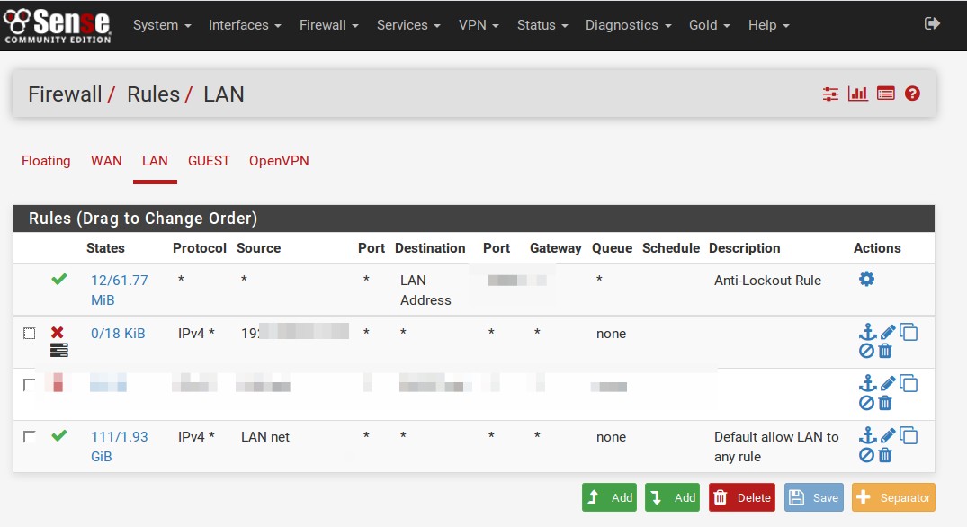Viewport: 967px width, 527px height.
Task: Click the logout icon in top bar
Action: (x=932, y=24)
